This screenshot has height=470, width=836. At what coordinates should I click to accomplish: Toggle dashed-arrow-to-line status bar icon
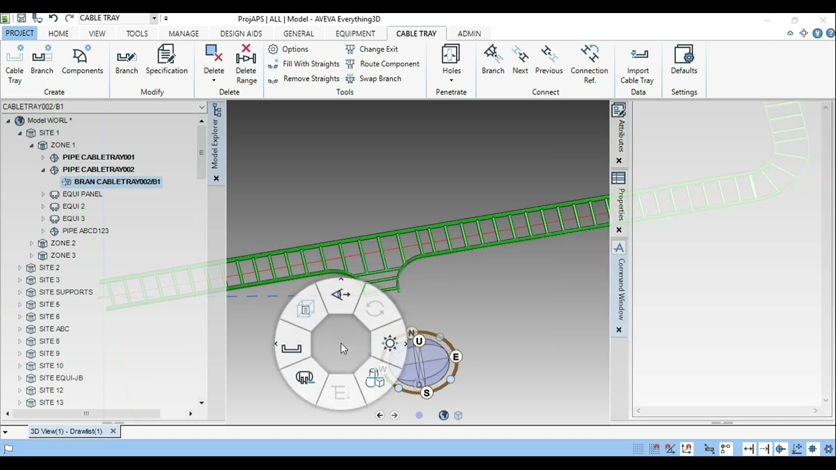[x=764, y=448]
